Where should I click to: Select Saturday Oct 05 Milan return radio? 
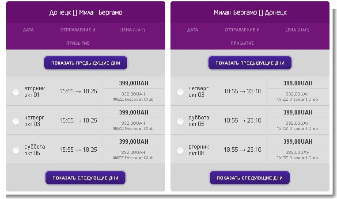[x=180, y=121]
